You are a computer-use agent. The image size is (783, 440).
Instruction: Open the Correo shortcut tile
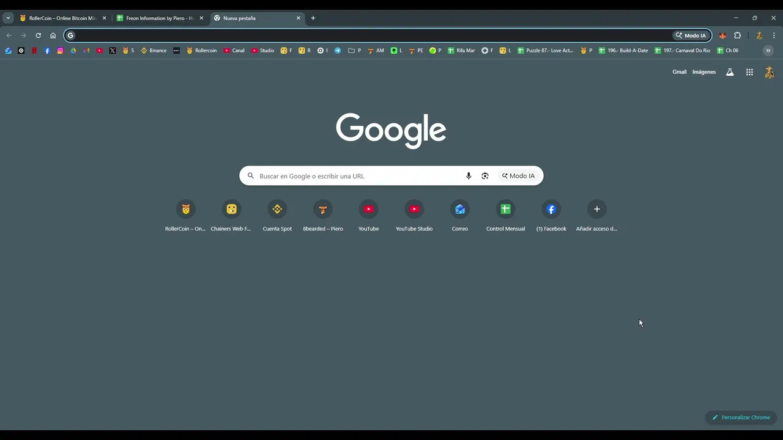pos(460,216)
